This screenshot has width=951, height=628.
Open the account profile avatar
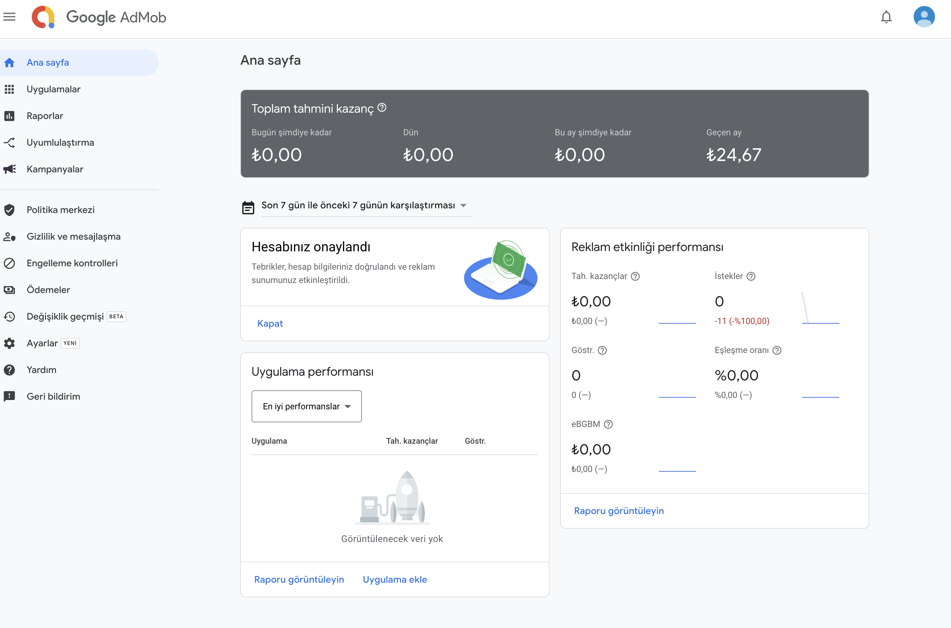click(924, 17)
